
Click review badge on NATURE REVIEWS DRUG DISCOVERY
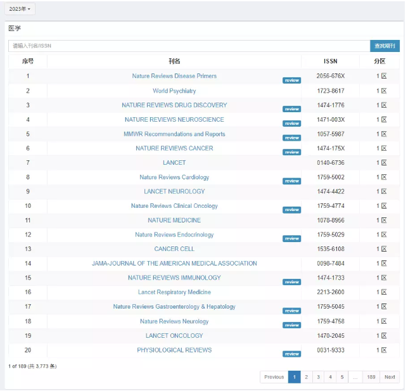coord(291,109)
